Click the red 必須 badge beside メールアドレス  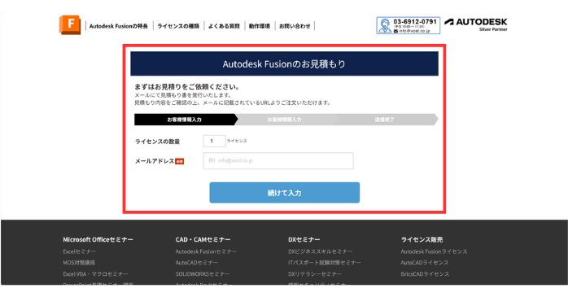180,161
